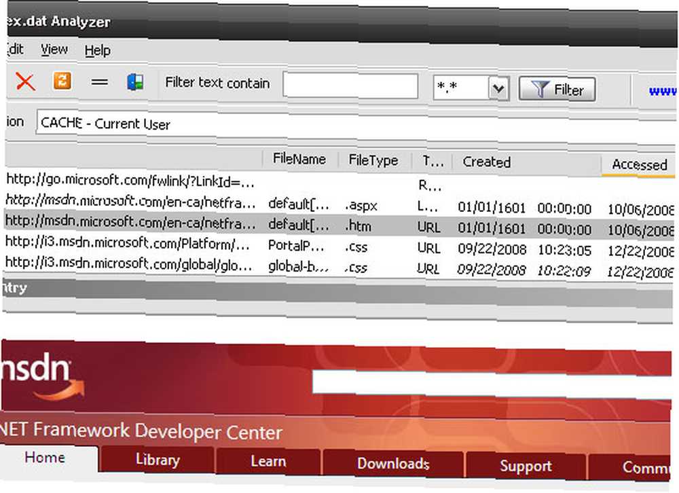Image resolution: width=679 pixels, height=493 pixels.
Task: Sort by Created column header
Action: point(527,162)
